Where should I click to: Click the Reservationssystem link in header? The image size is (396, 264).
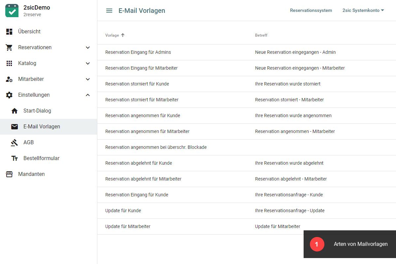[311, 11]
